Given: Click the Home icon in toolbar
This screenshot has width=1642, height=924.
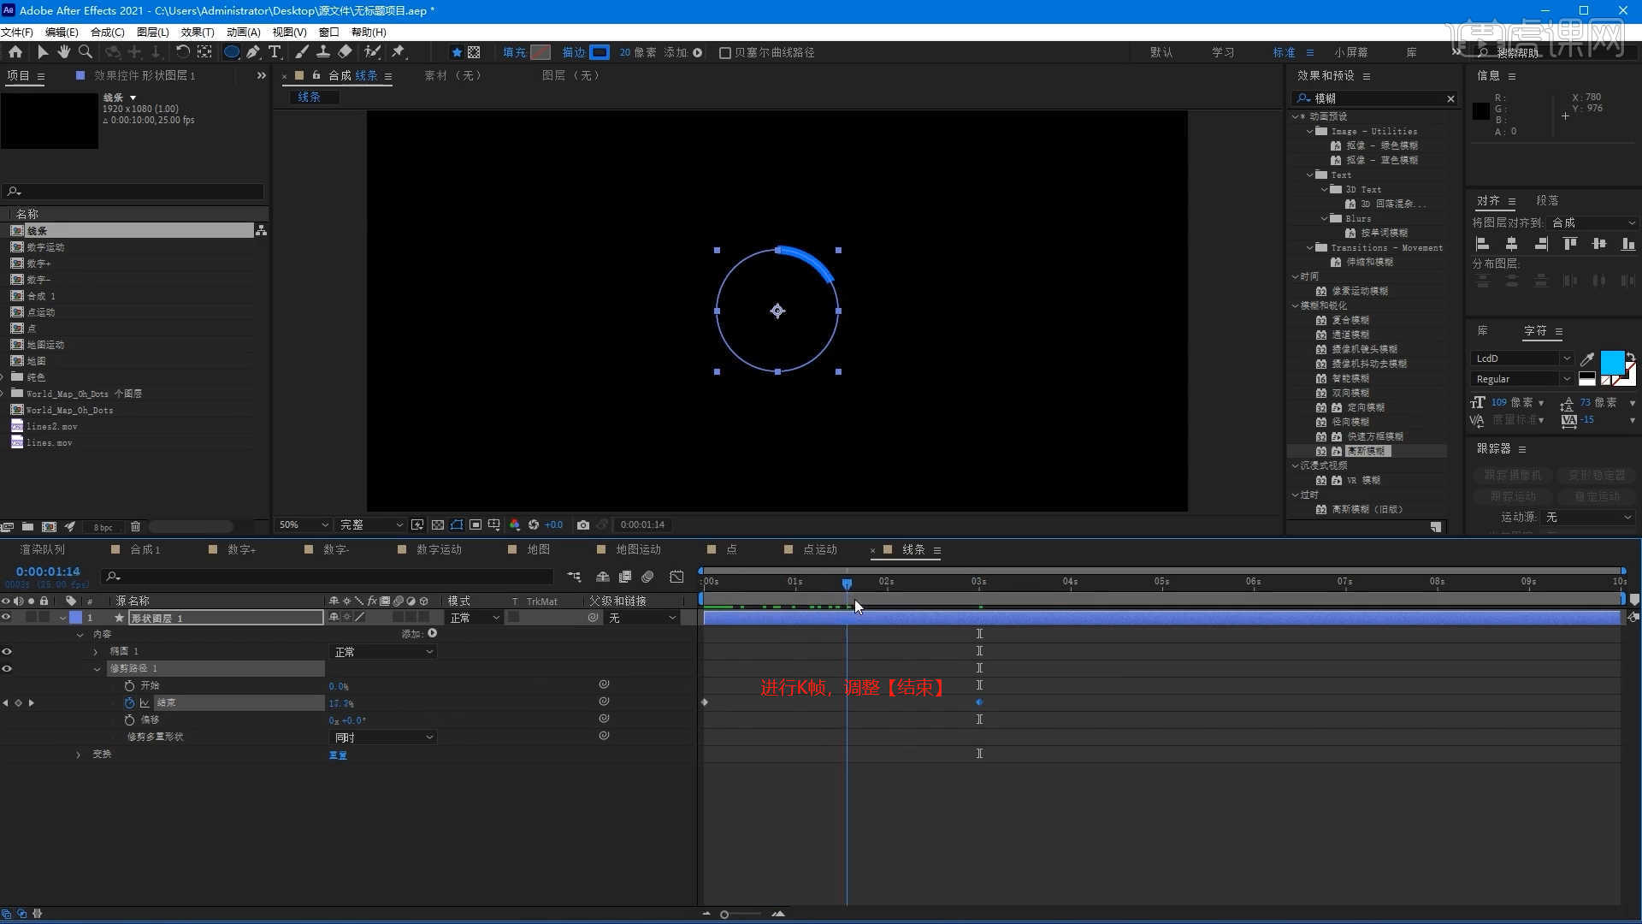Looking at the screenshot, I should (15, 52).
